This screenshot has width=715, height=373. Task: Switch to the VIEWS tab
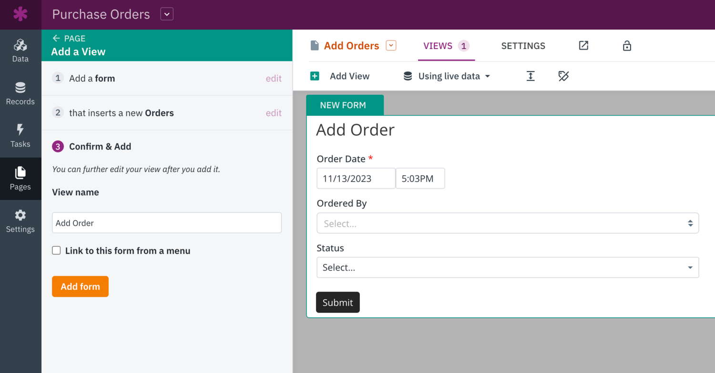439,46
